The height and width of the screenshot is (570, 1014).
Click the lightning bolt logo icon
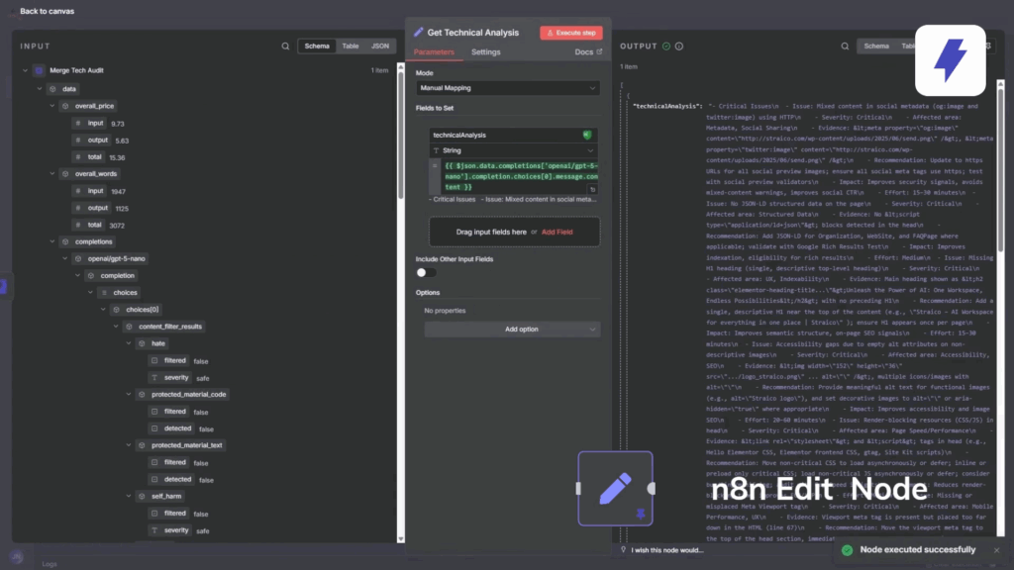click(x=950, y=60)
